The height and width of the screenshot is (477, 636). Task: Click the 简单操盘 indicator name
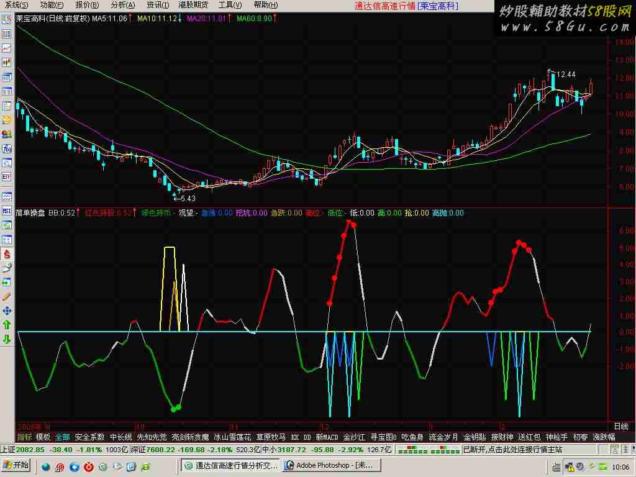(x=30, y=212)
